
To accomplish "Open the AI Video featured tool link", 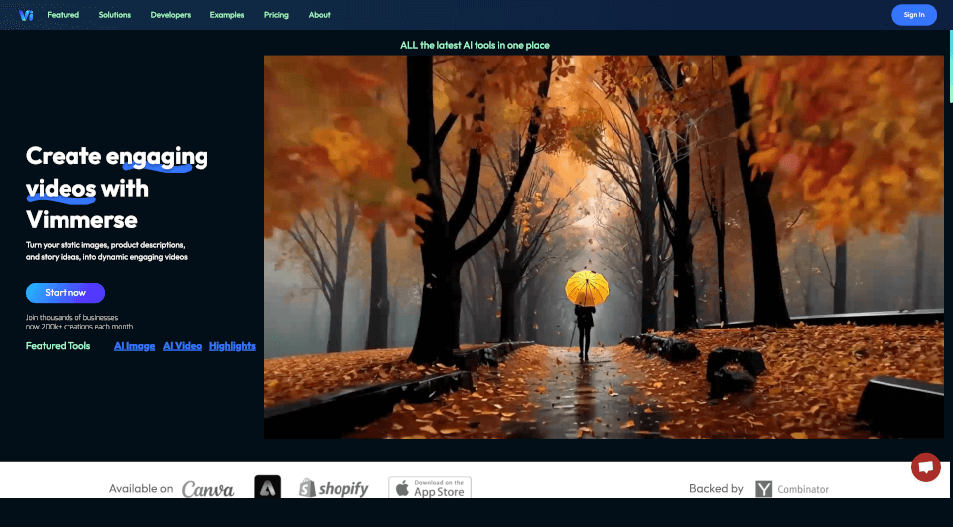I will click(182, 346).
